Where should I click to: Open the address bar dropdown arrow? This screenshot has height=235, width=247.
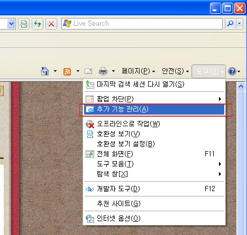click(12, 24)
